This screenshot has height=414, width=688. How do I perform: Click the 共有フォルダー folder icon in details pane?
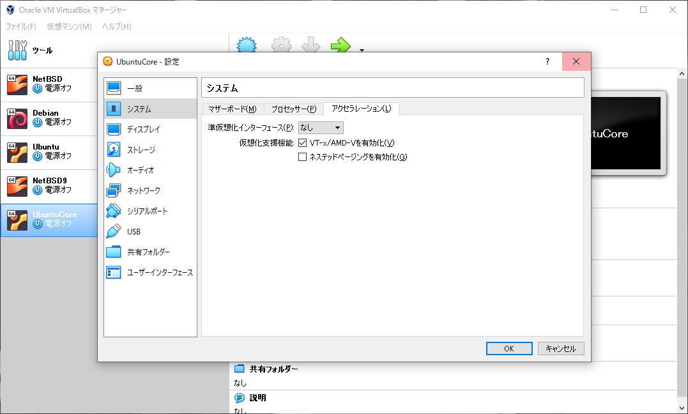[239, 369]
